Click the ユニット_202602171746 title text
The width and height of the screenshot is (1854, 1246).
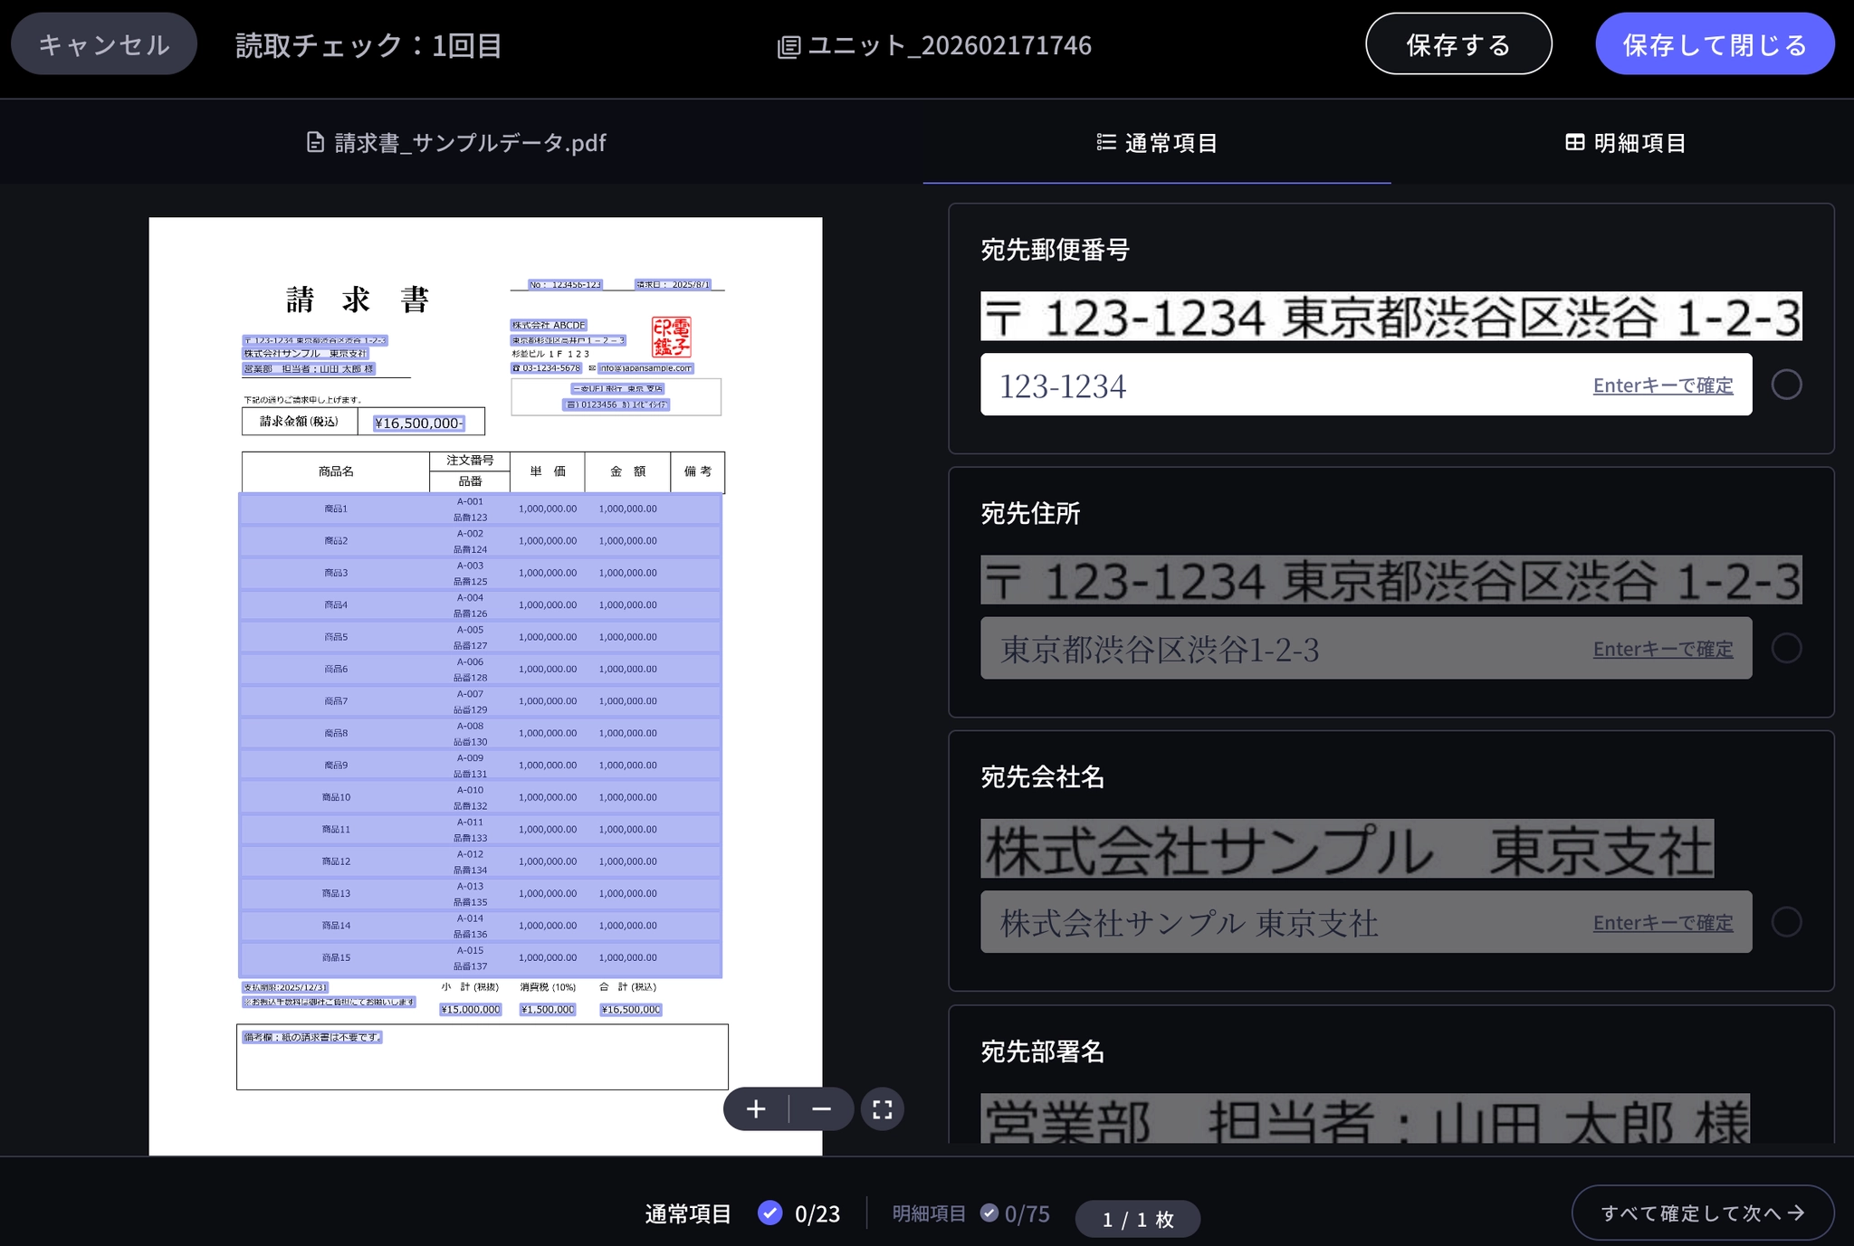(949, 45)
